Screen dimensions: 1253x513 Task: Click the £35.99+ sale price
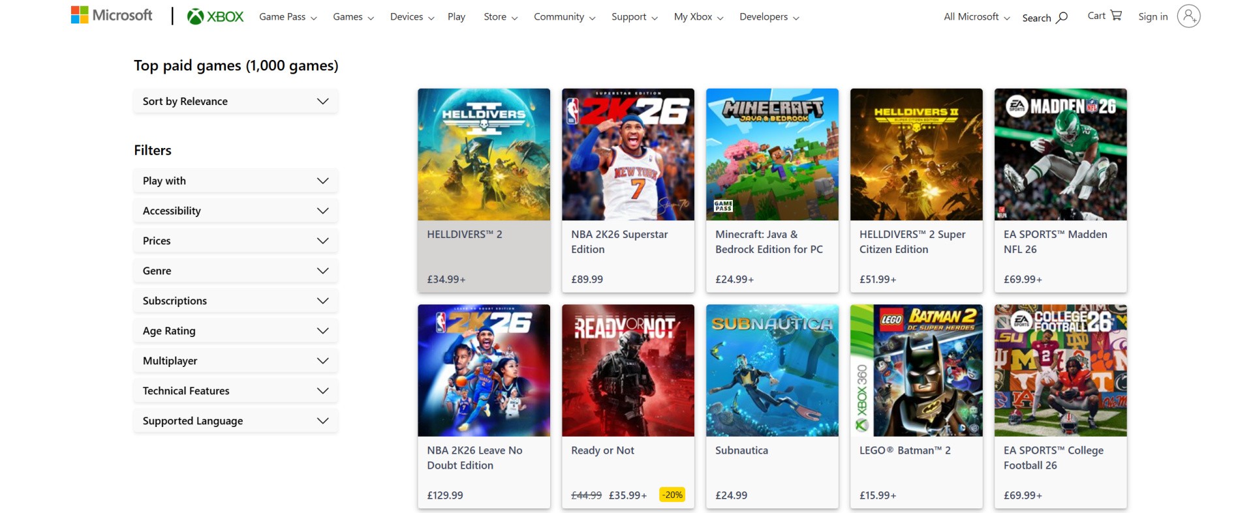(x=628, y=495)
